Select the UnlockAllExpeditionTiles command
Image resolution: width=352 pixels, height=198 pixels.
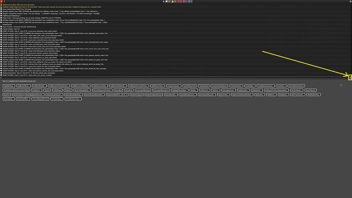(40, 99)
